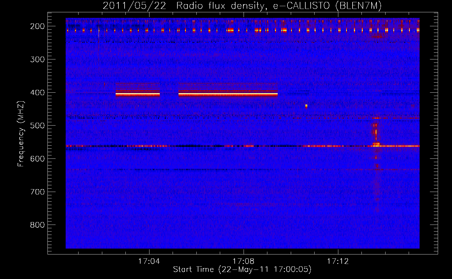
Task: Click the 600 frequency tick label
Action: pos(37,159)
